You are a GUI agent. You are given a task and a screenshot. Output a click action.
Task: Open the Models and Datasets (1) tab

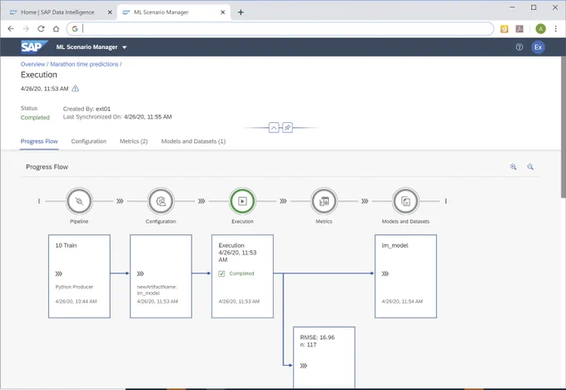(x=193, y=141)
